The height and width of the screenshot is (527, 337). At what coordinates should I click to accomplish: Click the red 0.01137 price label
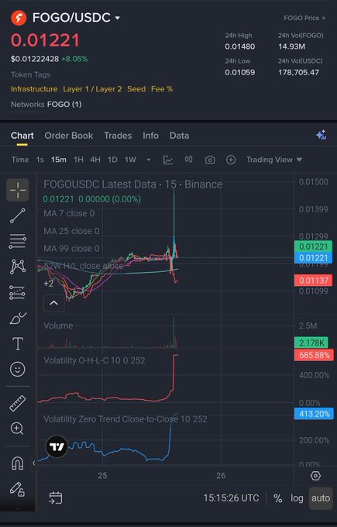314,281
